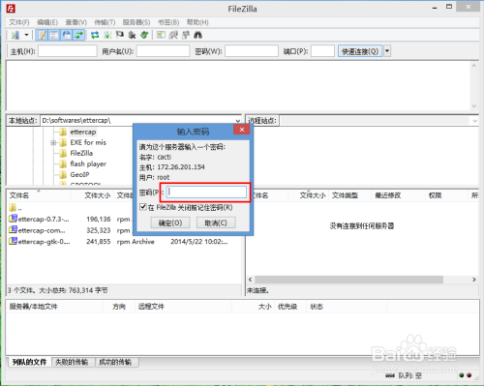Open the 帮助(H) menu
This screenshot has width=484, height=386.
coord(197,22)
